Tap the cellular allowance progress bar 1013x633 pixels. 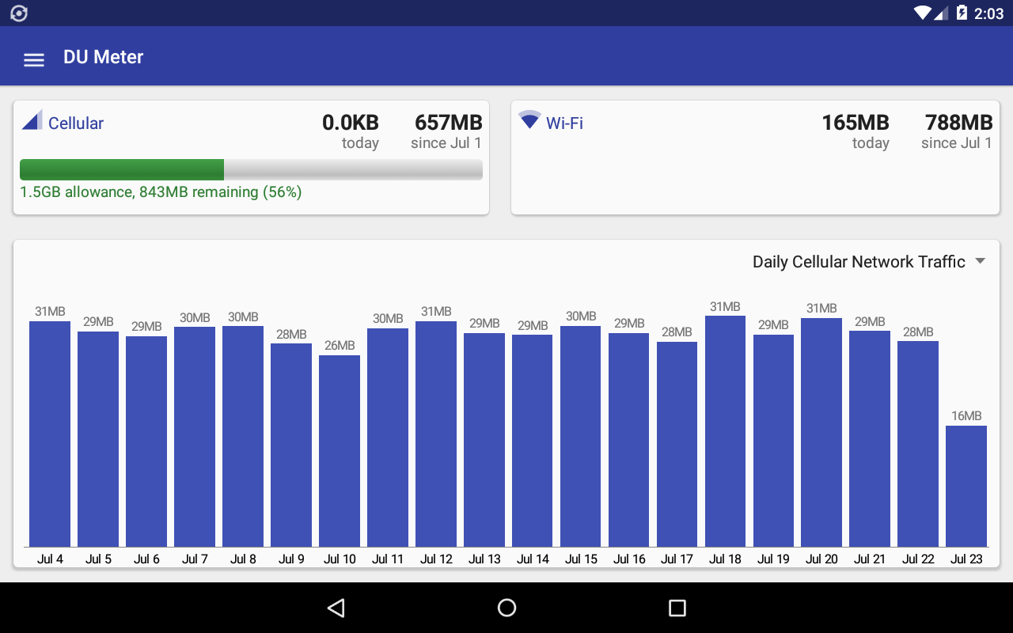click(251, 169)
